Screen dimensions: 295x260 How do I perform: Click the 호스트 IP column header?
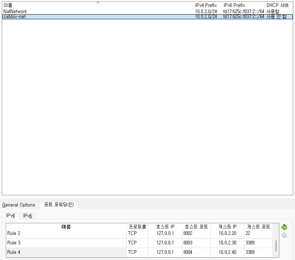pyautogui.click(x=165, y=227)
